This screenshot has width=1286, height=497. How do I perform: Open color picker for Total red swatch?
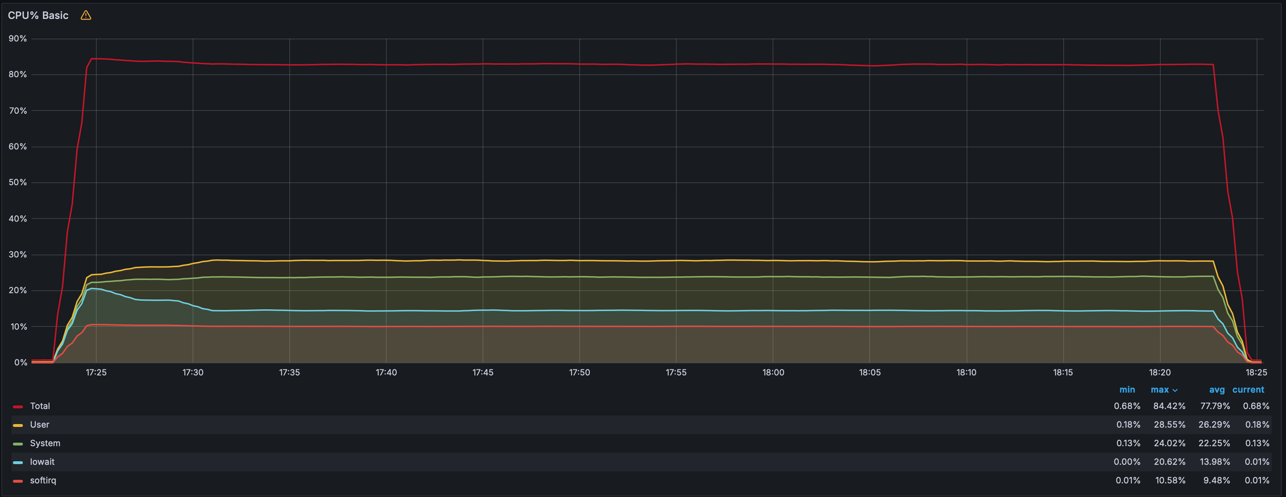pos(18,407)
